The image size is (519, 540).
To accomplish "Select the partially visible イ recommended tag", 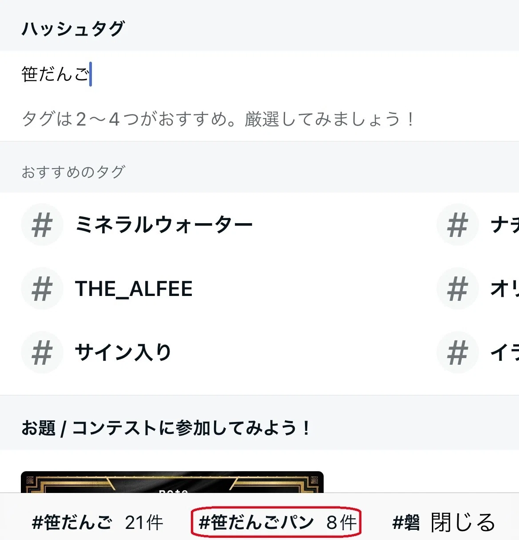I will point(504,352).
